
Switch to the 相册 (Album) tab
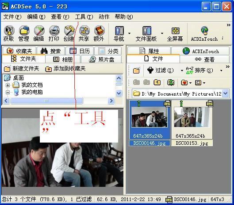click(63, 59)
